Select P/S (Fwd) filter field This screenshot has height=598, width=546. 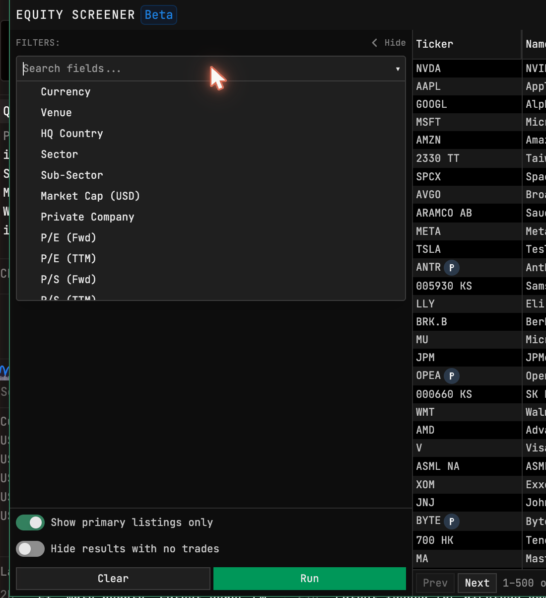pos(211,280)
